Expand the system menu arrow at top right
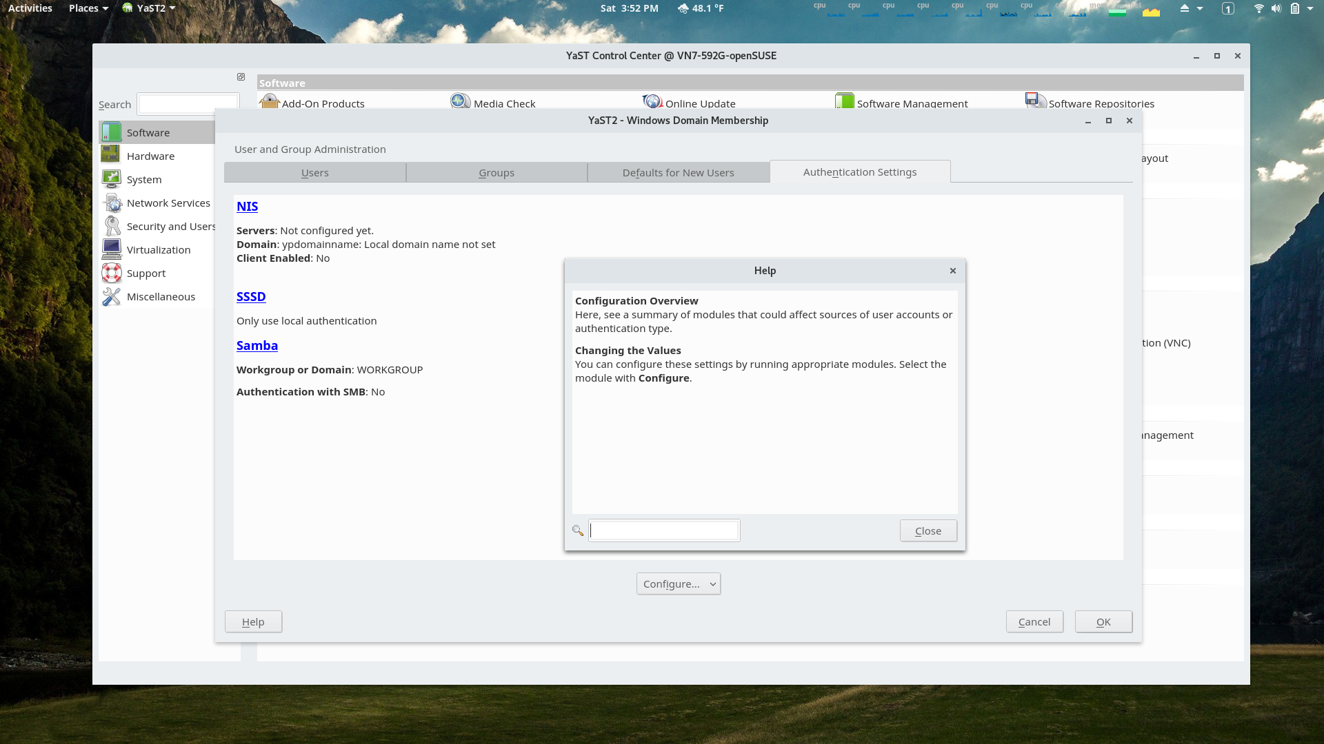Image resolution: width=1324 pixels, height=744 pixels. (x=1310, y=8)
